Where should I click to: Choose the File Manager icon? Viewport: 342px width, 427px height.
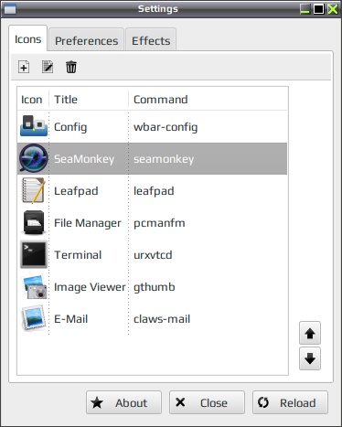click(x=34, y=222)
